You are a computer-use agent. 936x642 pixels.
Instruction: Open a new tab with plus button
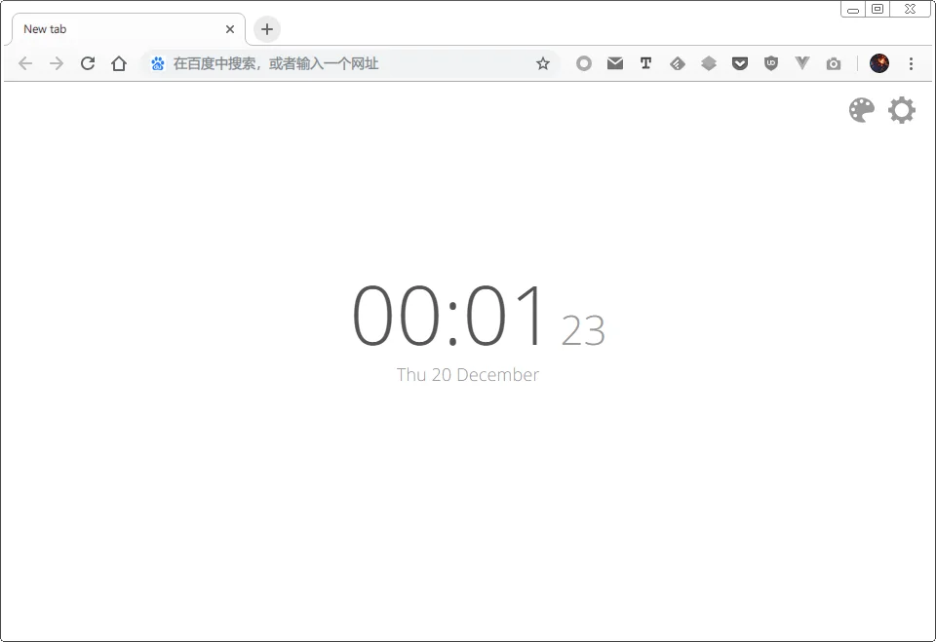point(266,29)
